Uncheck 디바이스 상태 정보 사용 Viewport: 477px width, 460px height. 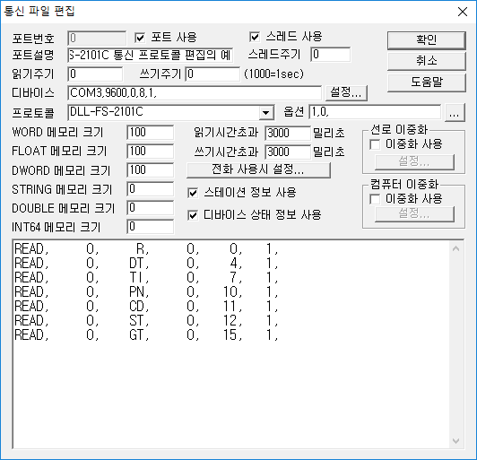(x=193, y=215)
